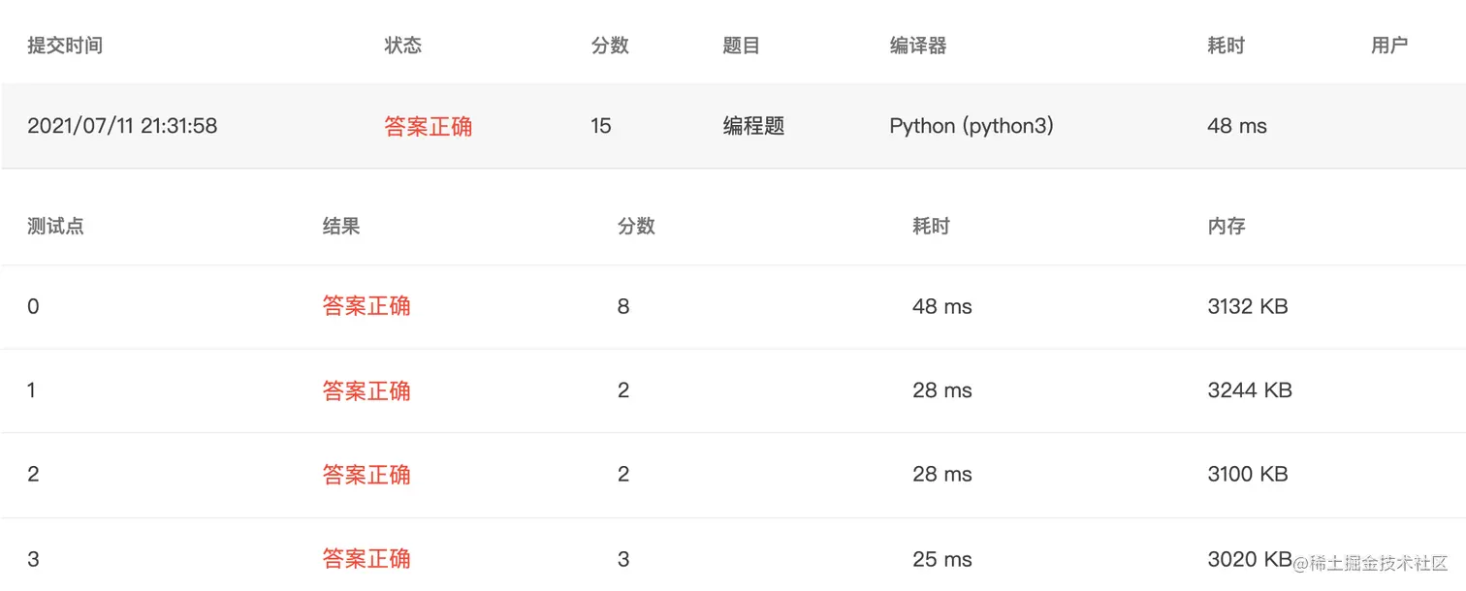Click score 8 for test point 0
This screenshot has height=591, width=1466.
pos(623,306)
